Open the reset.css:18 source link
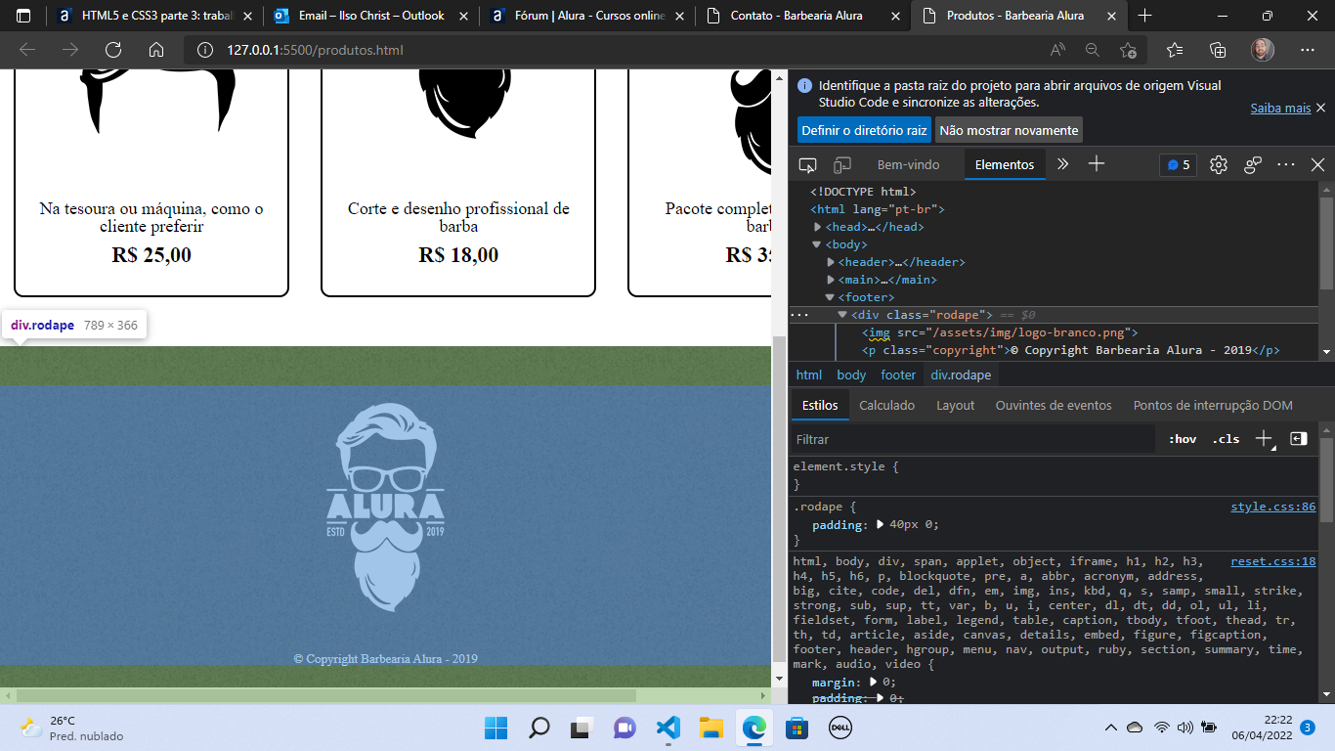 click(x=1273, y=561)
